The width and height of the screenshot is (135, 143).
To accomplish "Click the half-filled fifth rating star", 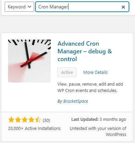I will [x=38, y=120].
